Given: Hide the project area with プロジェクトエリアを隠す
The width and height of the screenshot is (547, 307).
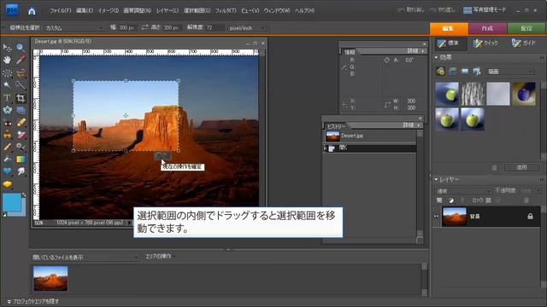Looking at the screenshot, I should coord(32,301).
